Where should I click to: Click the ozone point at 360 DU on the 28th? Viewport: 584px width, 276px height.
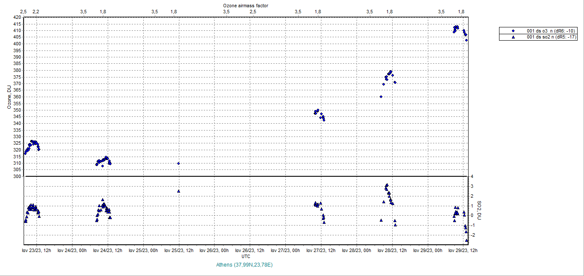click(x=381, y=97)
